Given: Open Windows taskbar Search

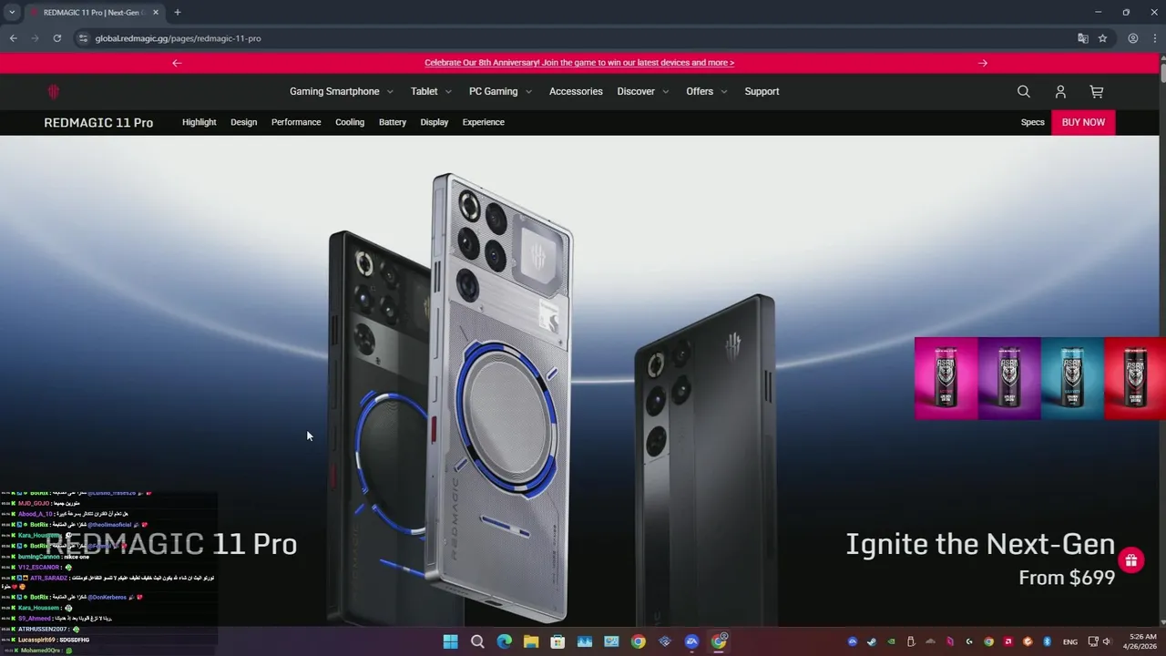Looking at the screenshot, I should point(477,641).
